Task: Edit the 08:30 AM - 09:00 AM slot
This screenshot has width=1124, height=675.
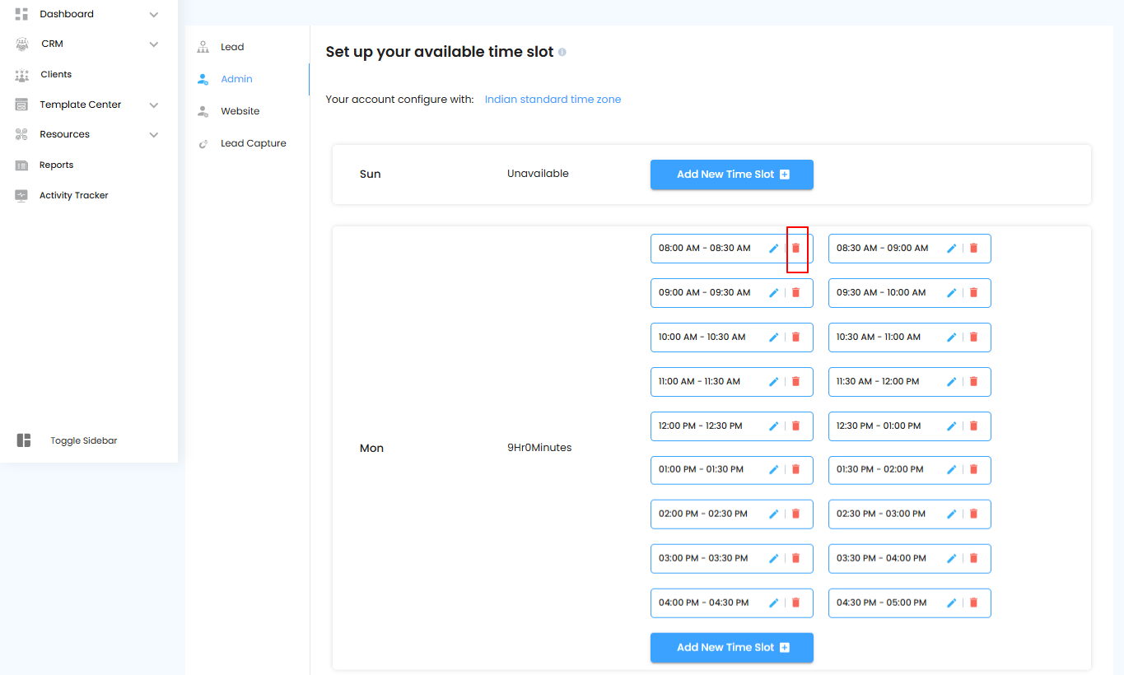Action: pos(951,248)
